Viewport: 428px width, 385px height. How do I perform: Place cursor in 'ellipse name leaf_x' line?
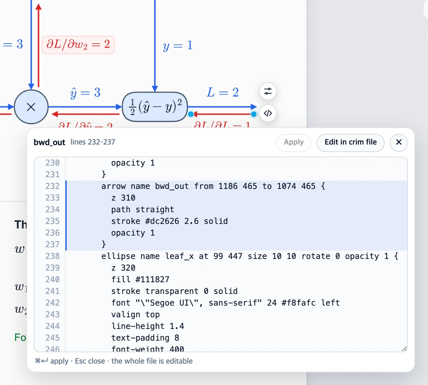click(x=250, y=256)
